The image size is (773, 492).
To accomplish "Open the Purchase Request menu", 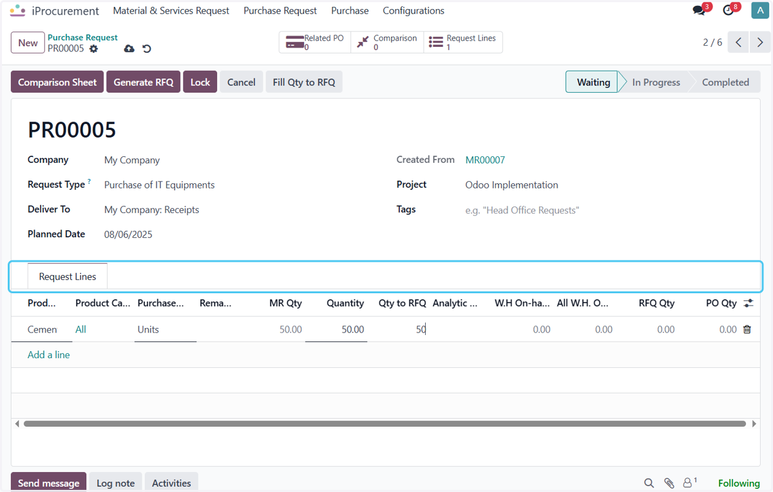I will [280, 11].
